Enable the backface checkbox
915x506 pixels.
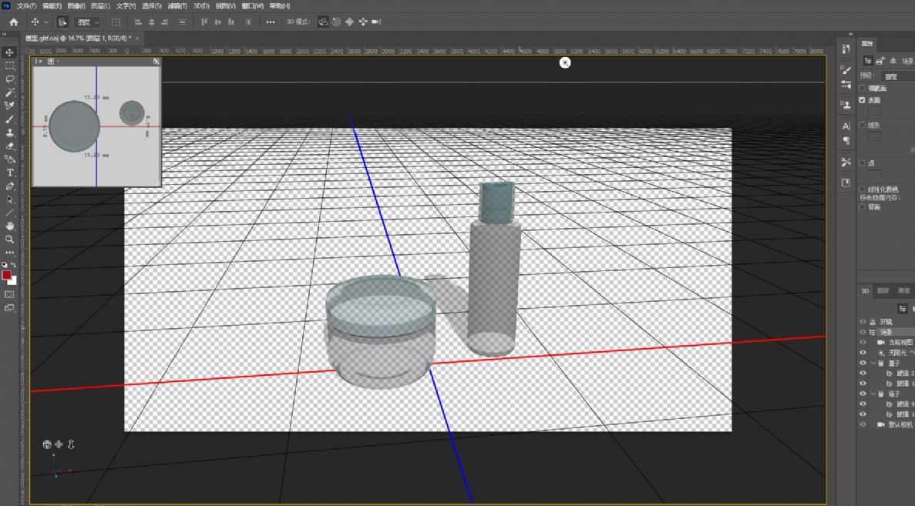[x=863, y=207]
